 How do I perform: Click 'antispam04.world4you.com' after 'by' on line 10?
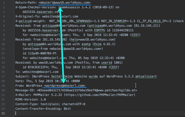[49, 44]
